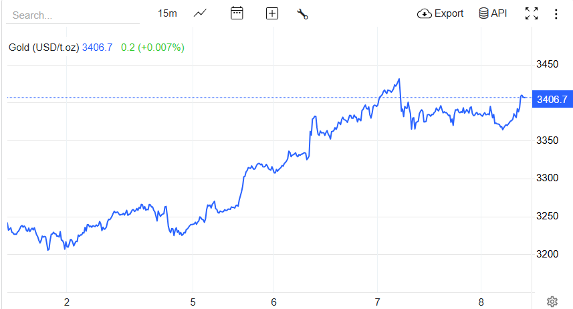Click the date label 8 on time axis
573x309 pixels.
(x=481, y=302)
